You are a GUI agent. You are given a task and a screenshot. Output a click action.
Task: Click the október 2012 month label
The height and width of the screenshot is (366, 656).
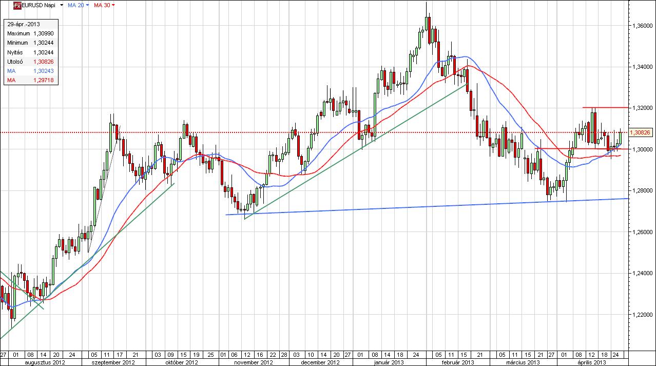coord(181,362)
